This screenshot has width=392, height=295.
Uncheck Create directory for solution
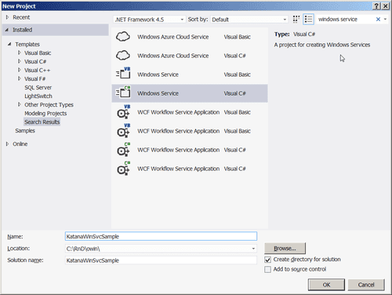pyautogui.click(x=267, y=260)
